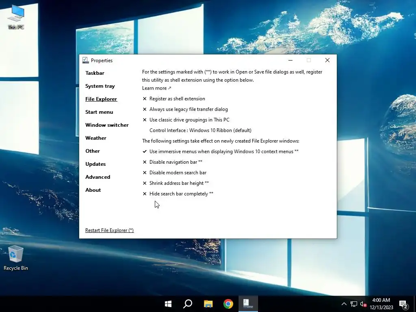This screenshot has width=416, height=312.
Task: Enable classic drive groupings in This PC
Action: point(186,120)
